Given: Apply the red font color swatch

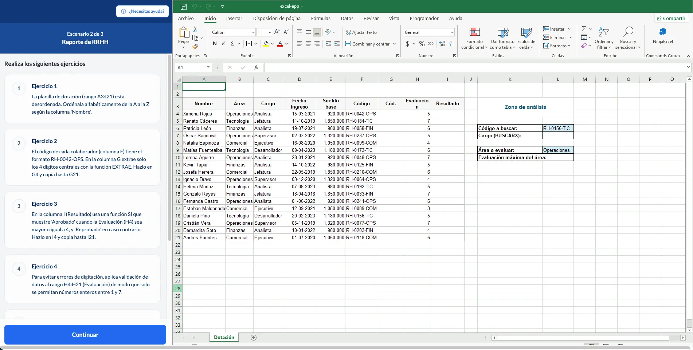Looking at the screenshot, I should coord(280,44).
